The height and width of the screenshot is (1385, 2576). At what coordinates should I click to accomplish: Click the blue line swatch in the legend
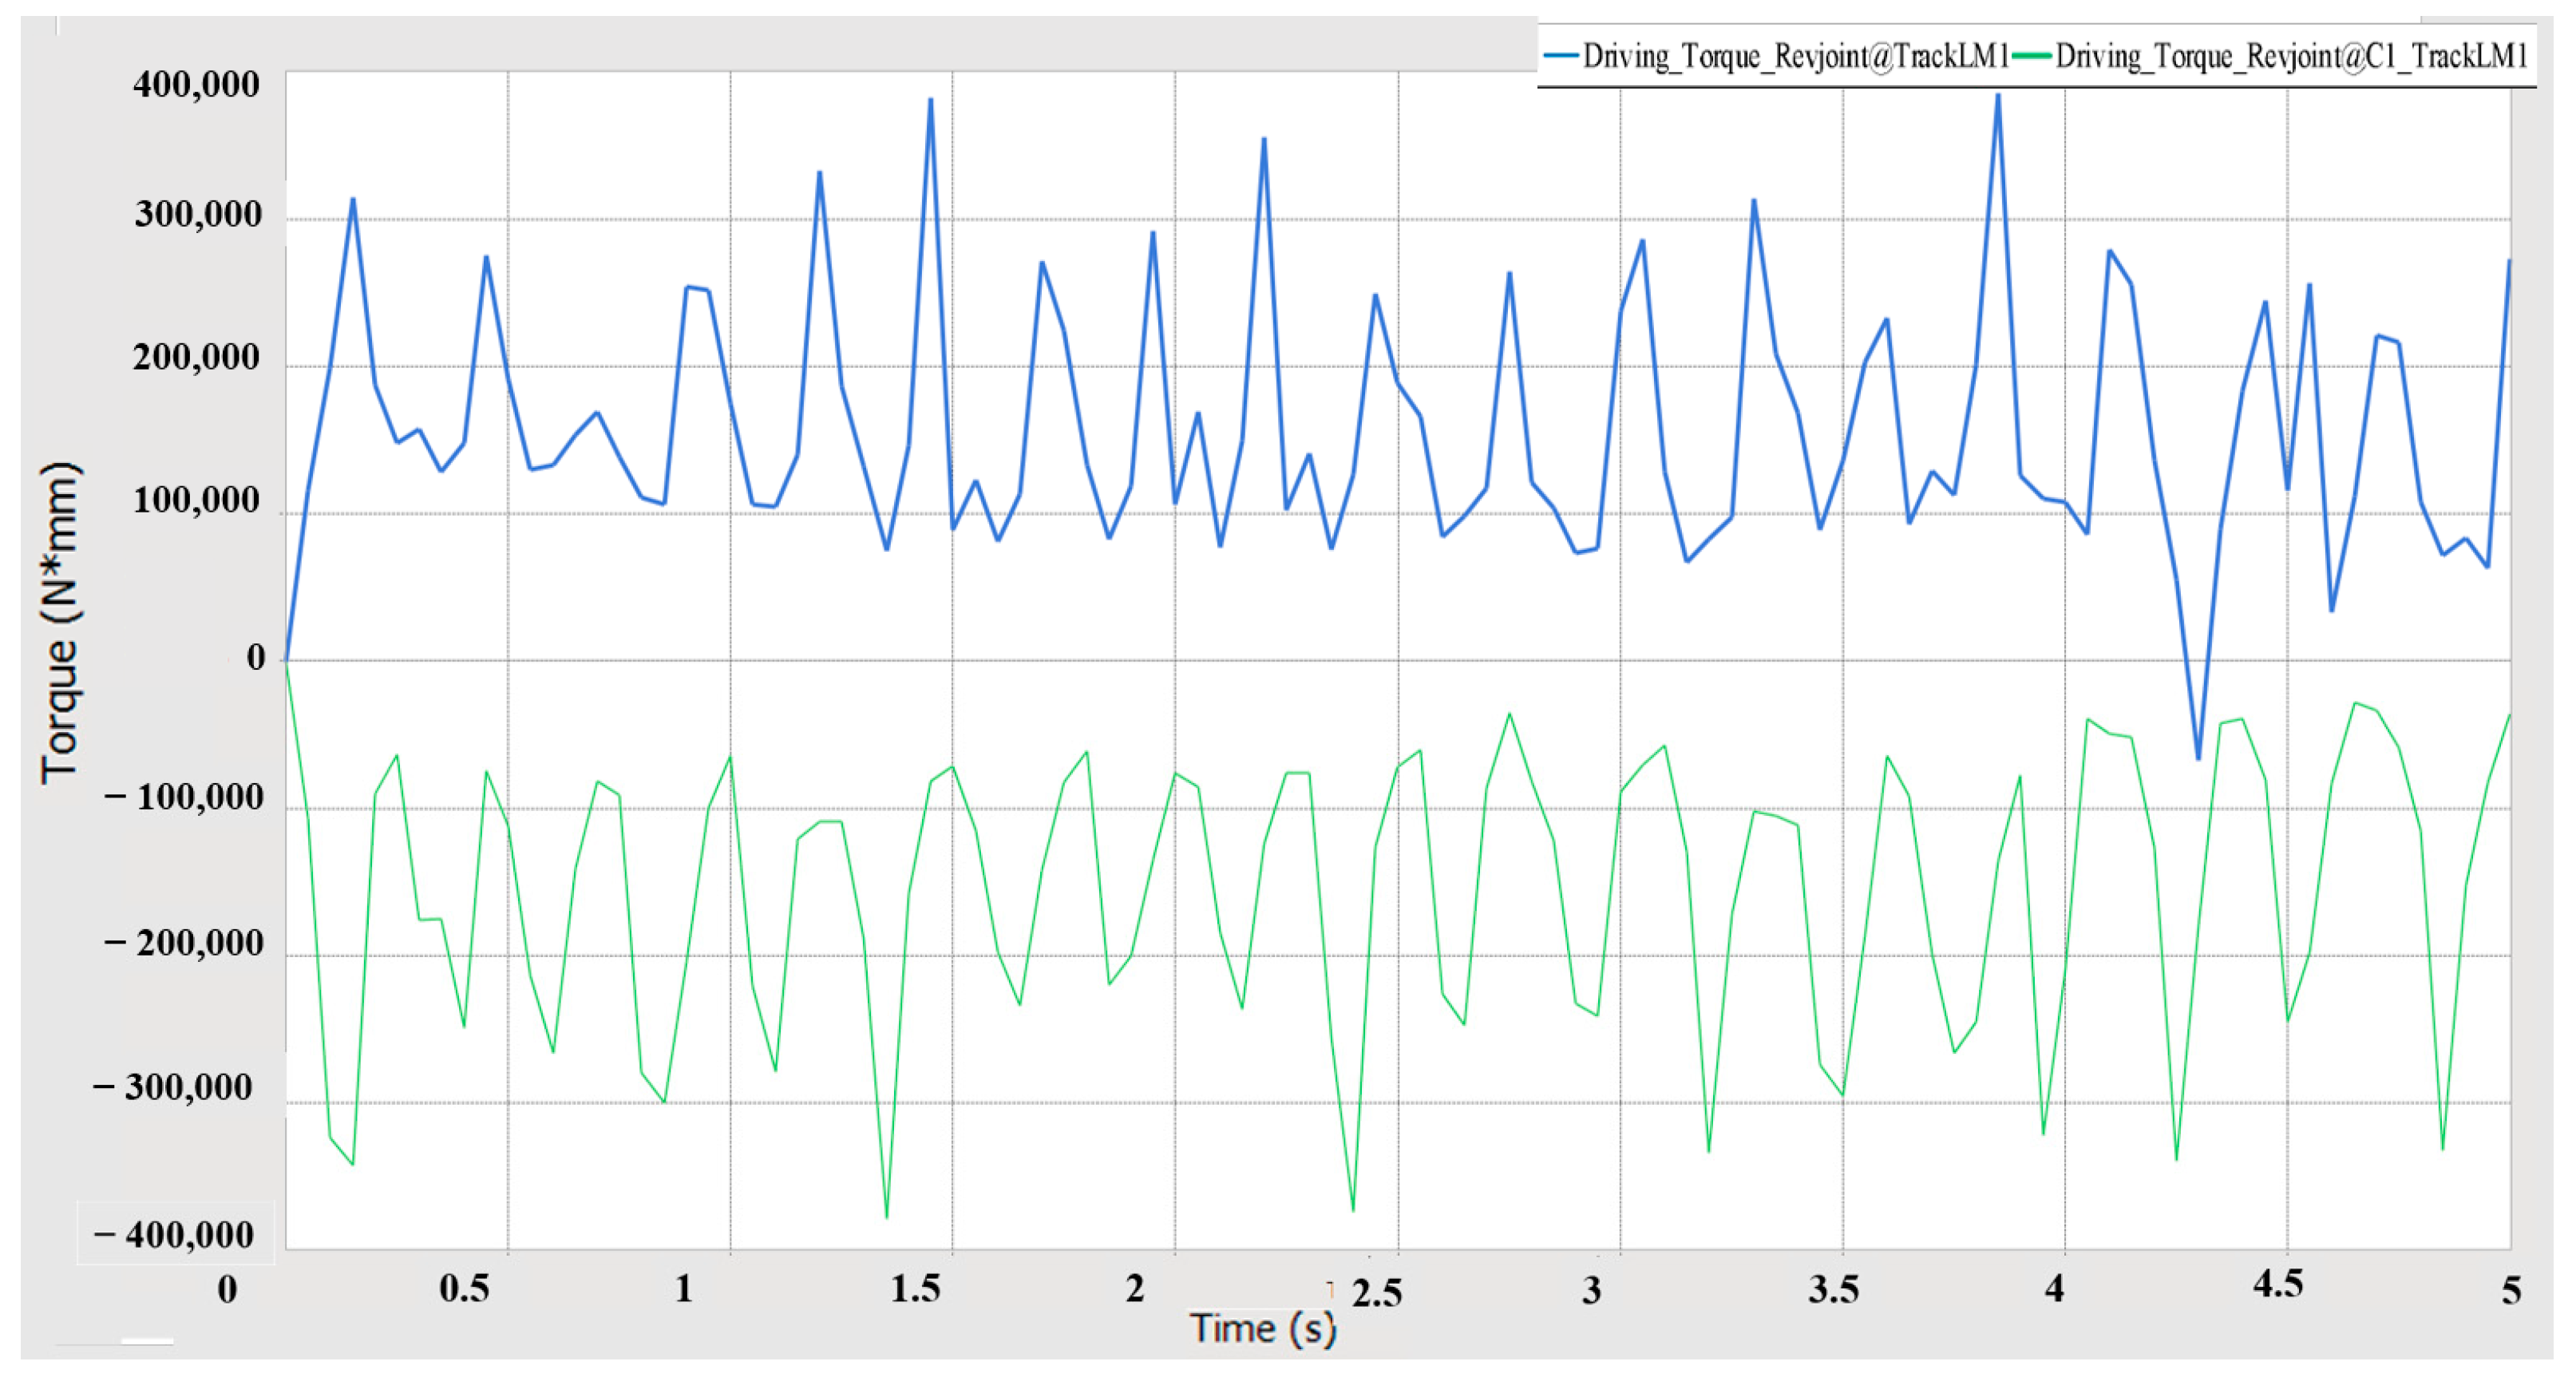point(1561,55)
